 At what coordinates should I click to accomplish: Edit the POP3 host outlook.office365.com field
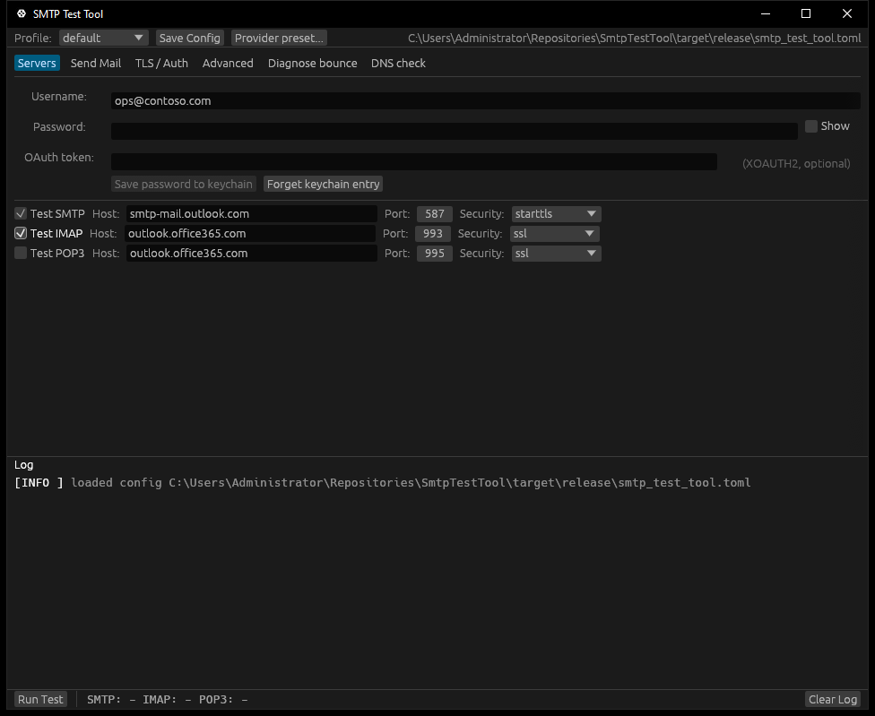point(252,254)
